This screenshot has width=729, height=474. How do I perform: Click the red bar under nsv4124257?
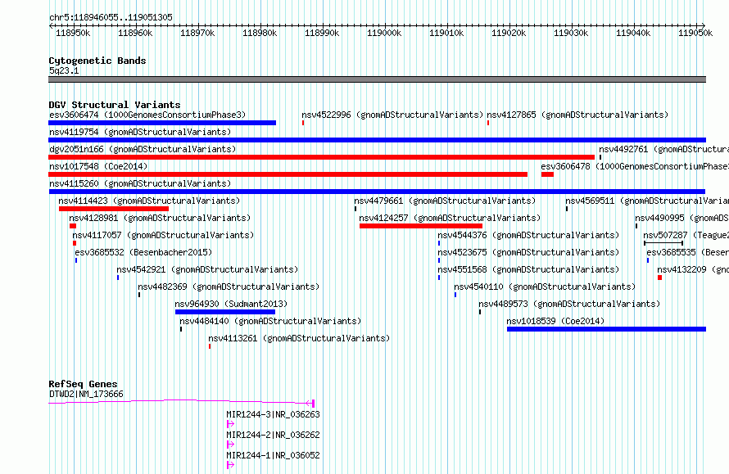click(421, 226)
